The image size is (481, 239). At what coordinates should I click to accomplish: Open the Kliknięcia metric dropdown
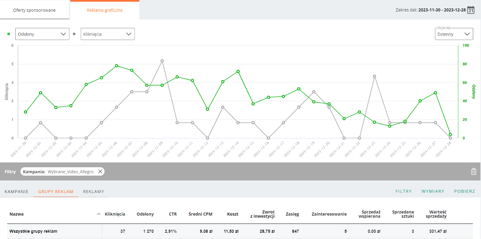tap(108, 34)
